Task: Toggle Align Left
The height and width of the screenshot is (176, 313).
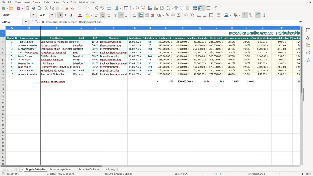Action: (97, 15)
